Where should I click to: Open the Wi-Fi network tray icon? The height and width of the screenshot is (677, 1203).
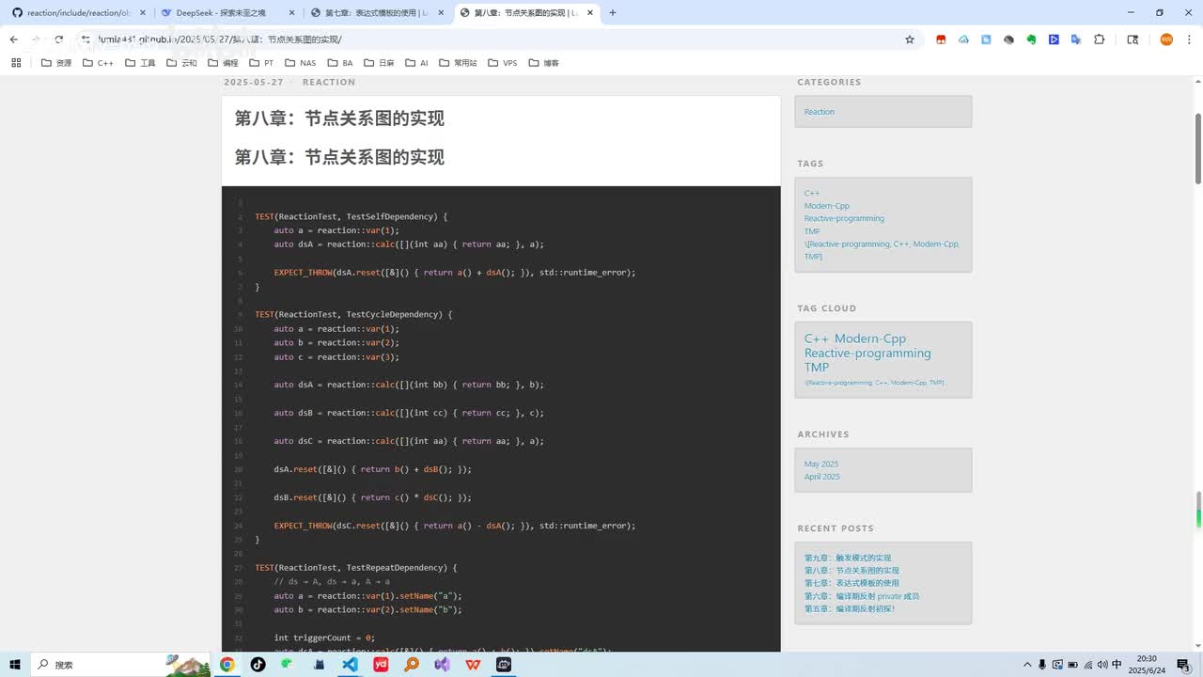(1087, 665)
